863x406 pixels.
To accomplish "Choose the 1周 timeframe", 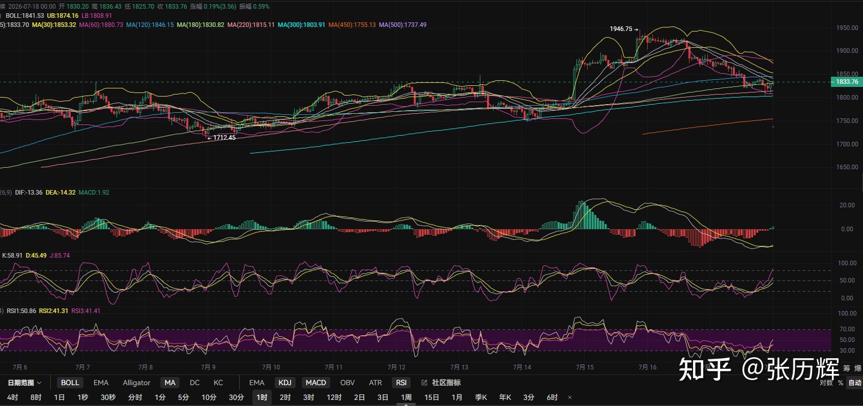I will click(406, 397).
